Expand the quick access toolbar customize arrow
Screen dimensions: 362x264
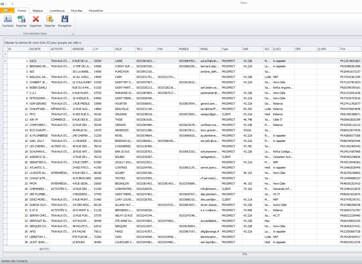12,4
